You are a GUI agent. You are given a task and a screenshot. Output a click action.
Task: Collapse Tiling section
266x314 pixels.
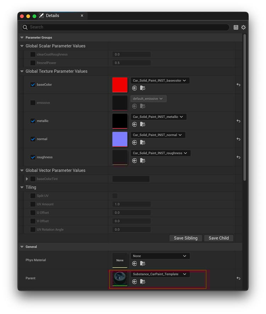22,187
